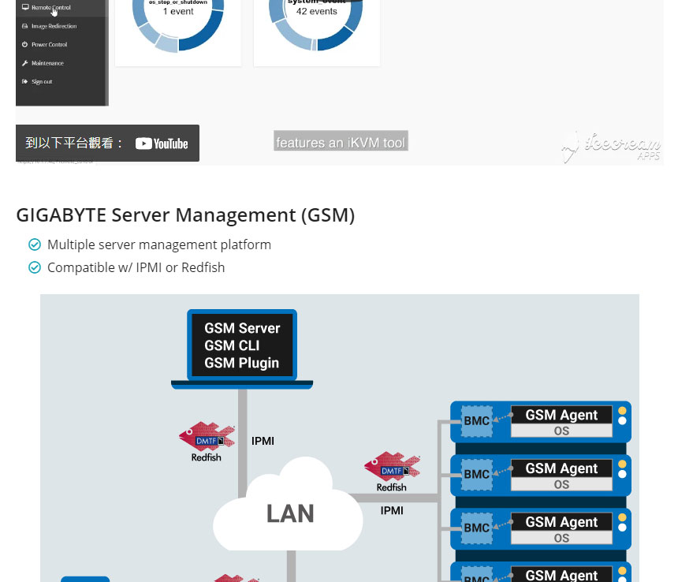Click the YouTube logo
The width and height of the screenshot is (678, 582).
pos(162,144)
